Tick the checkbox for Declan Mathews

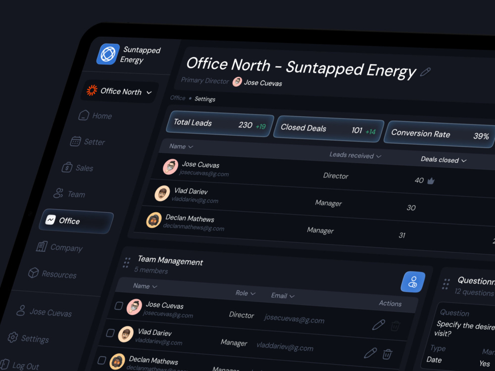click(x=101, y=360)
